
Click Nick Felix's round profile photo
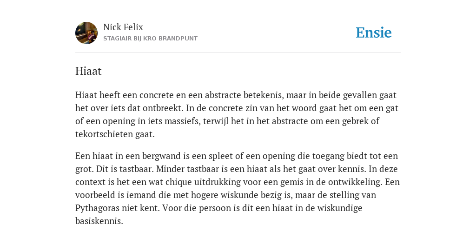coord(86,33)
